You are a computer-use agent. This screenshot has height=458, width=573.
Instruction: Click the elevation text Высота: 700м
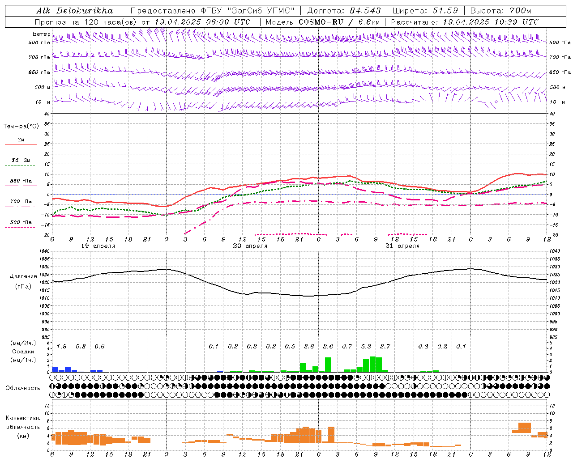500,11
